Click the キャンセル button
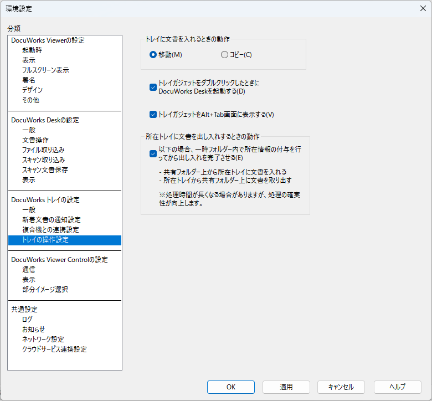This screenshot has height=401, width=432. click(341, 387)
